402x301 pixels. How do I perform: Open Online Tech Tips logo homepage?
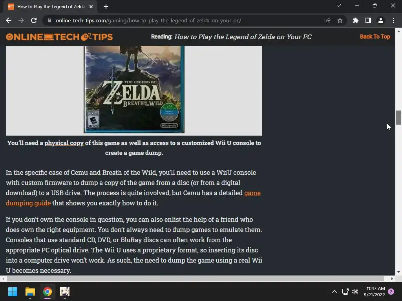pos(59,37)
